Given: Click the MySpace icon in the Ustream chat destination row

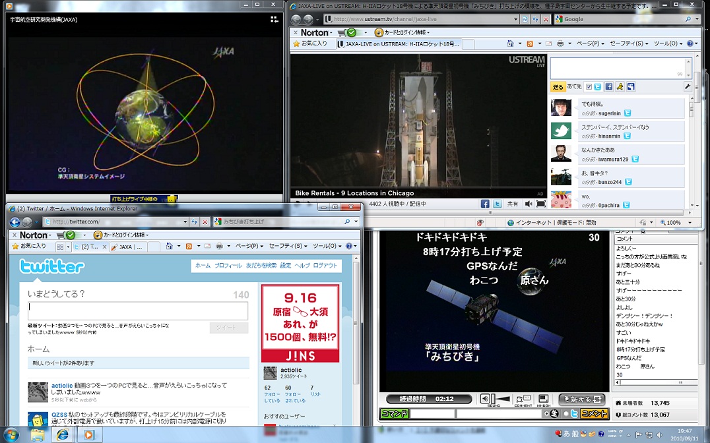Looking at the screenshot, I should point(631,86).
